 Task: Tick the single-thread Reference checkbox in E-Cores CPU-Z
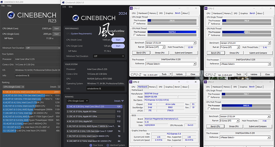click(209, 97)
